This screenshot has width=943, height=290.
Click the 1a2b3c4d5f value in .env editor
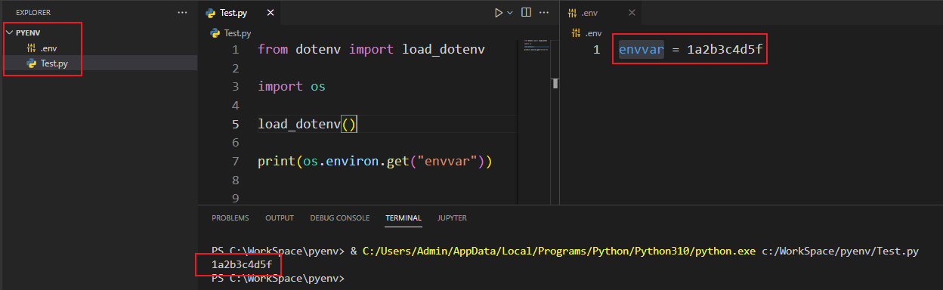[x=725, y=49]
